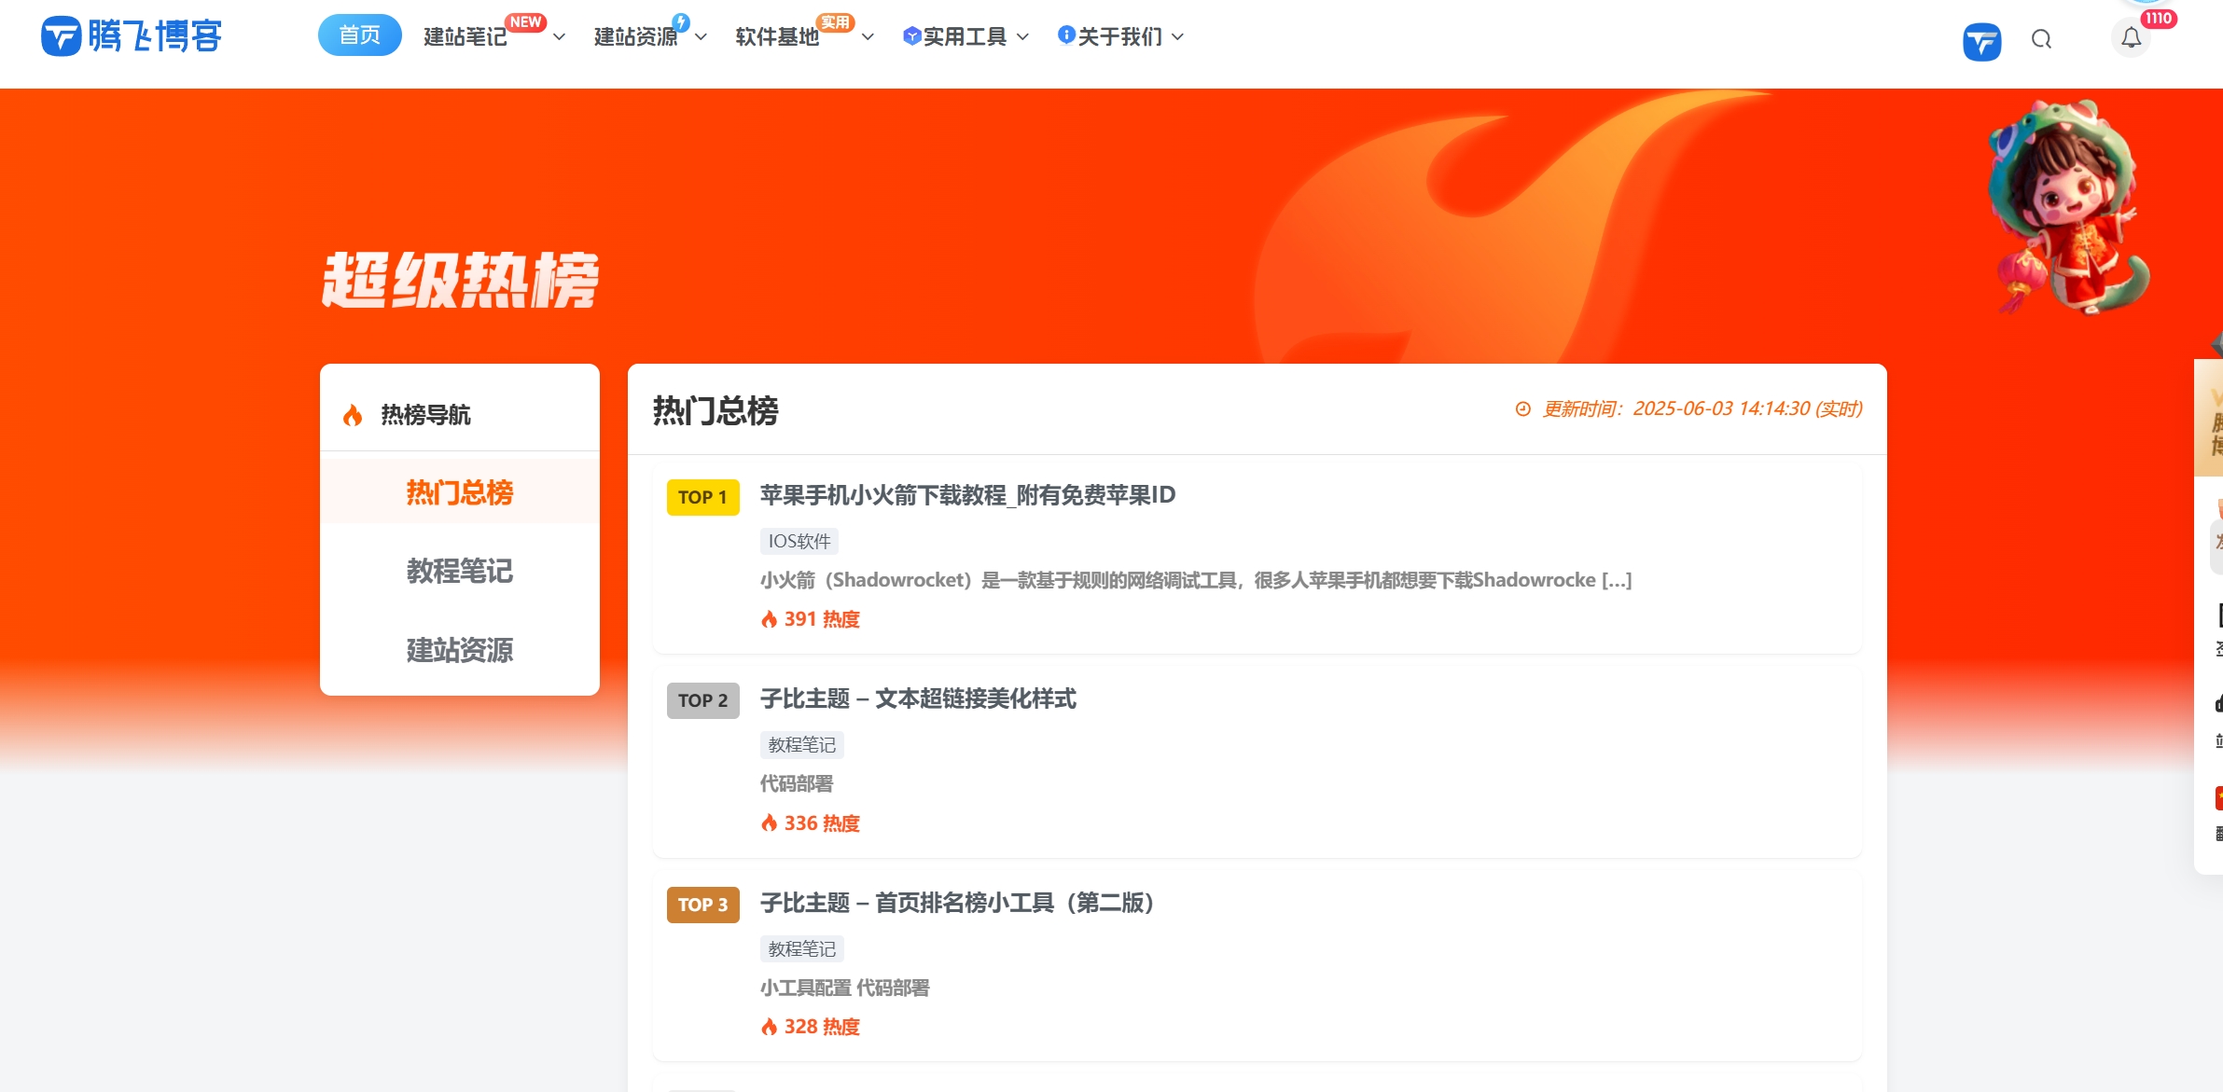Expand the 建站资源 dropdown chevron
Image resolution: width=2223 pixels, height=1092 pixels.
pos(702,37)
